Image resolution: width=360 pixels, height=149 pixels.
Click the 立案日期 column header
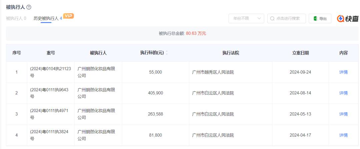pyautogui.click(x=300, y=53)
